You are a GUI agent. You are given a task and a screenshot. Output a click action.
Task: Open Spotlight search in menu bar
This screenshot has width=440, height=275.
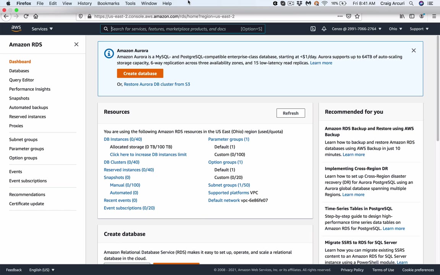pos(411,3)
